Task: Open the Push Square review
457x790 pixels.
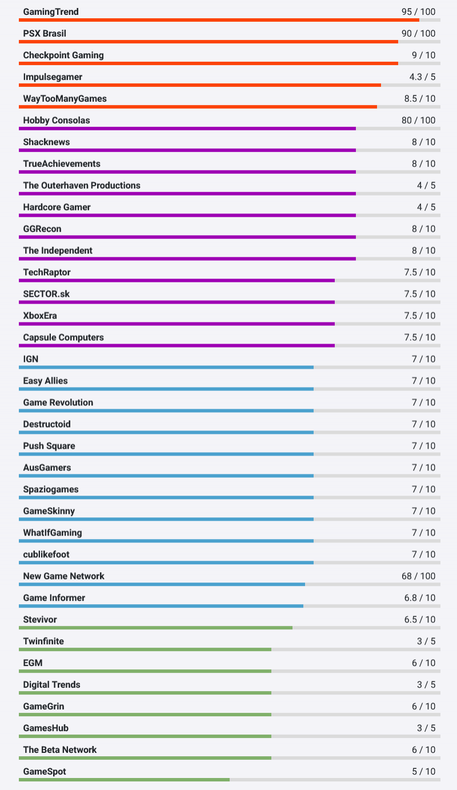Action: 49,446
